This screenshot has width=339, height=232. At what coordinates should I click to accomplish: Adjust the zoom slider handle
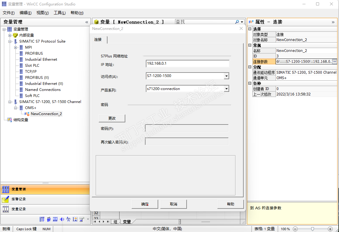coord(312,229)
